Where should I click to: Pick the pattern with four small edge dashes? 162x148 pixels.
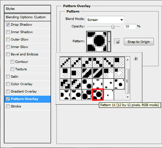click(98, 84)
